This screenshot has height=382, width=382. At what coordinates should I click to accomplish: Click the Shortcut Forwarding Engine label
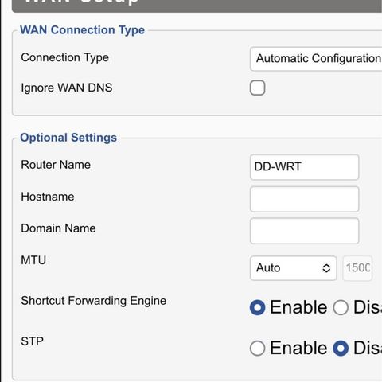coord(94,301)
